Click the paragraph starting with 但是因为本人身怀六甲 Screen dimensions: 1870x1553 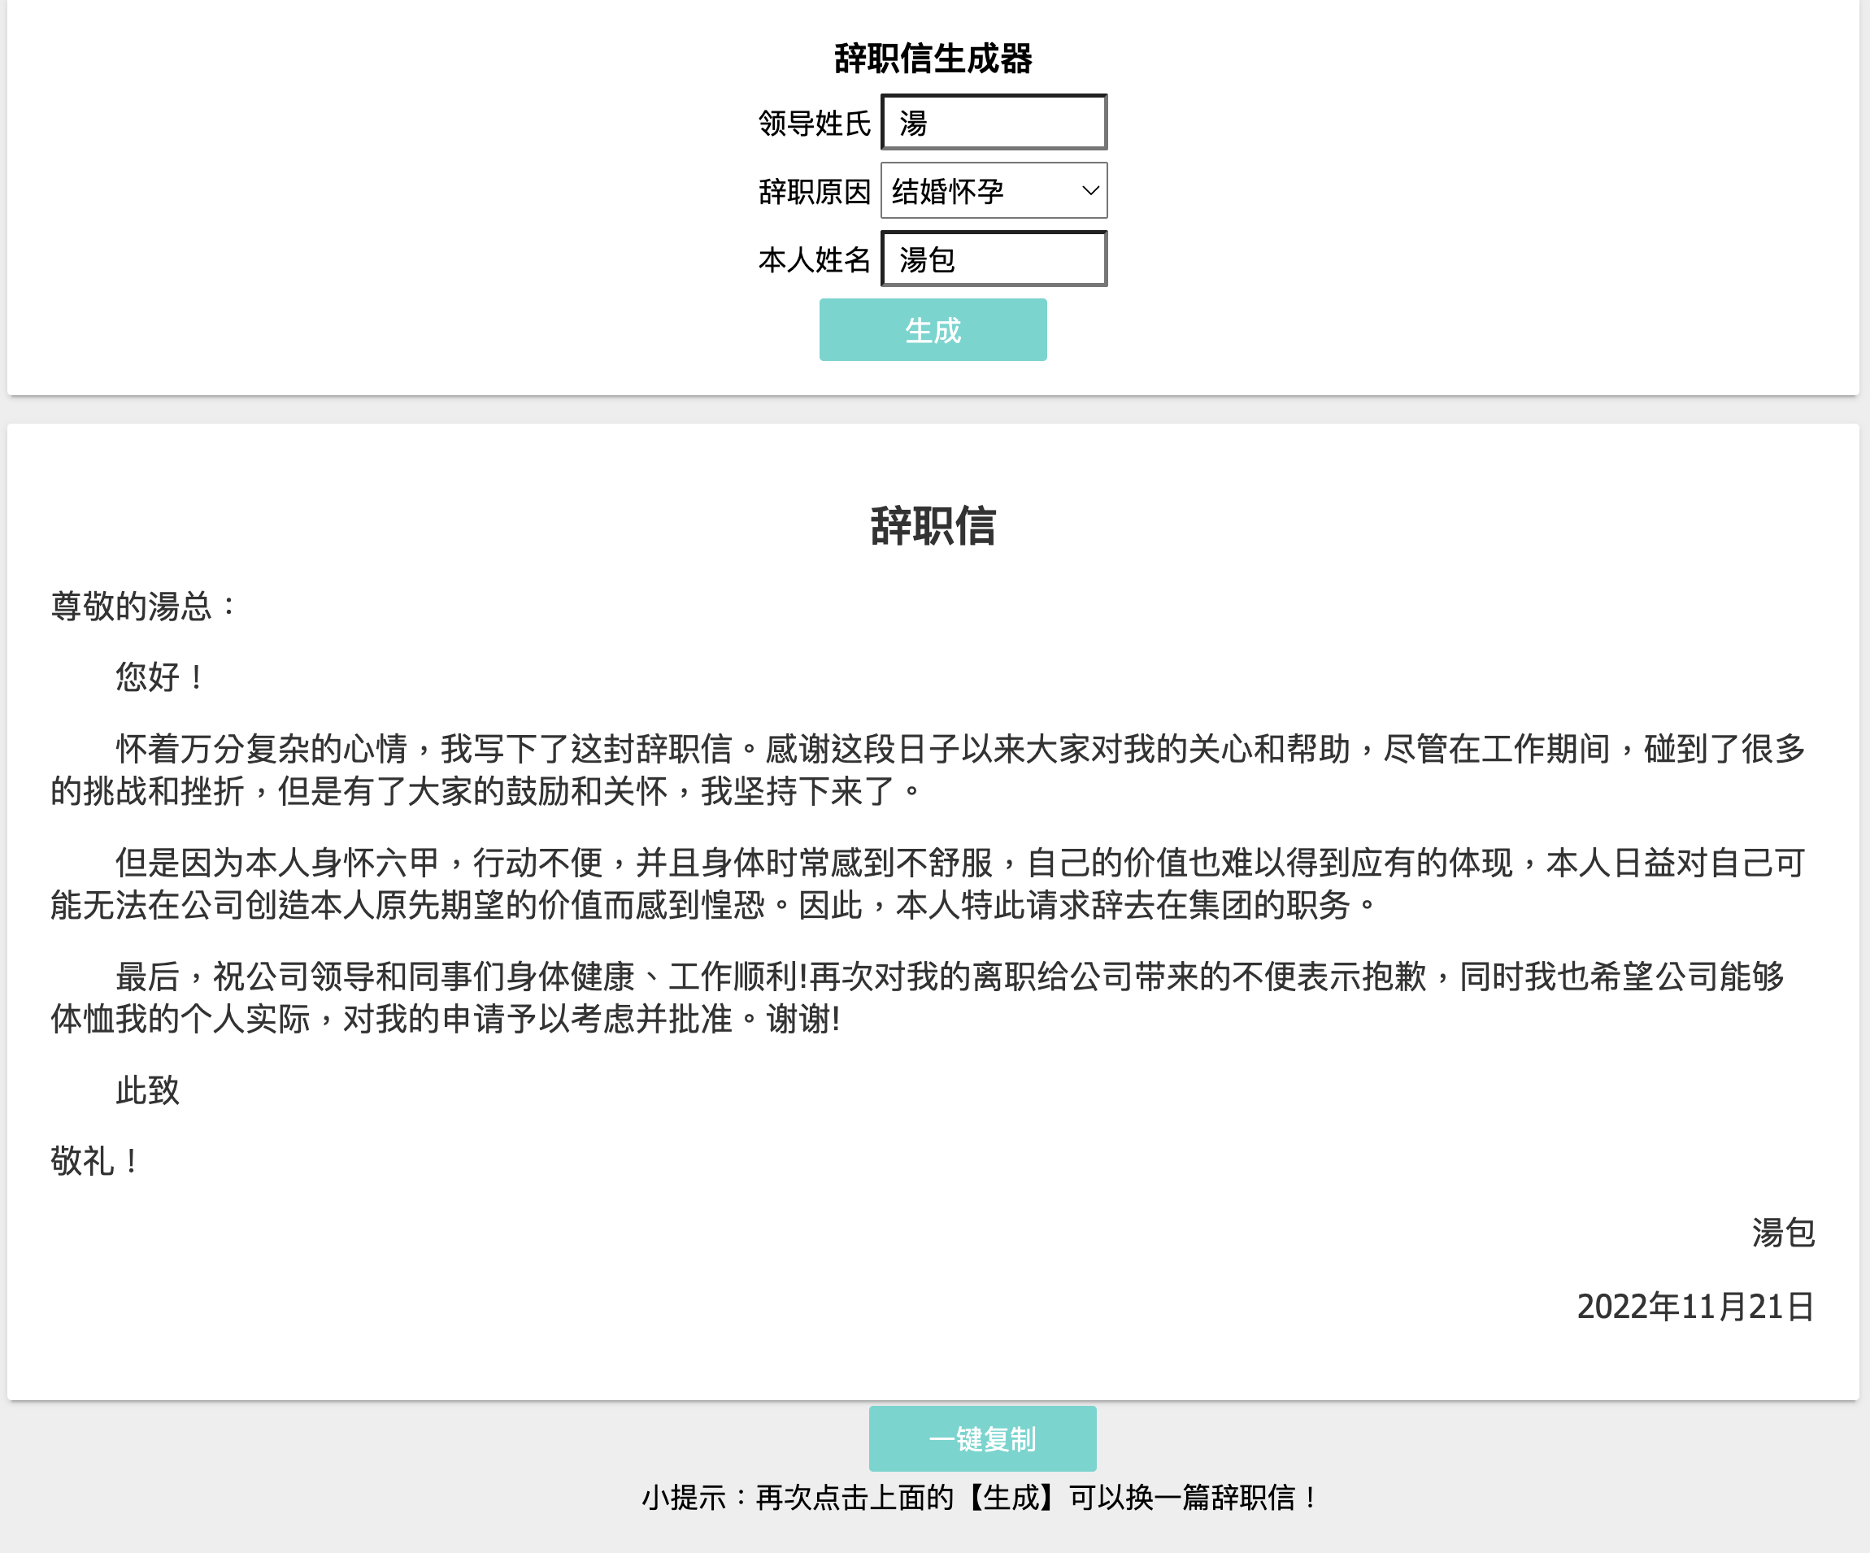pyautogui.click(x=926, y=883)
